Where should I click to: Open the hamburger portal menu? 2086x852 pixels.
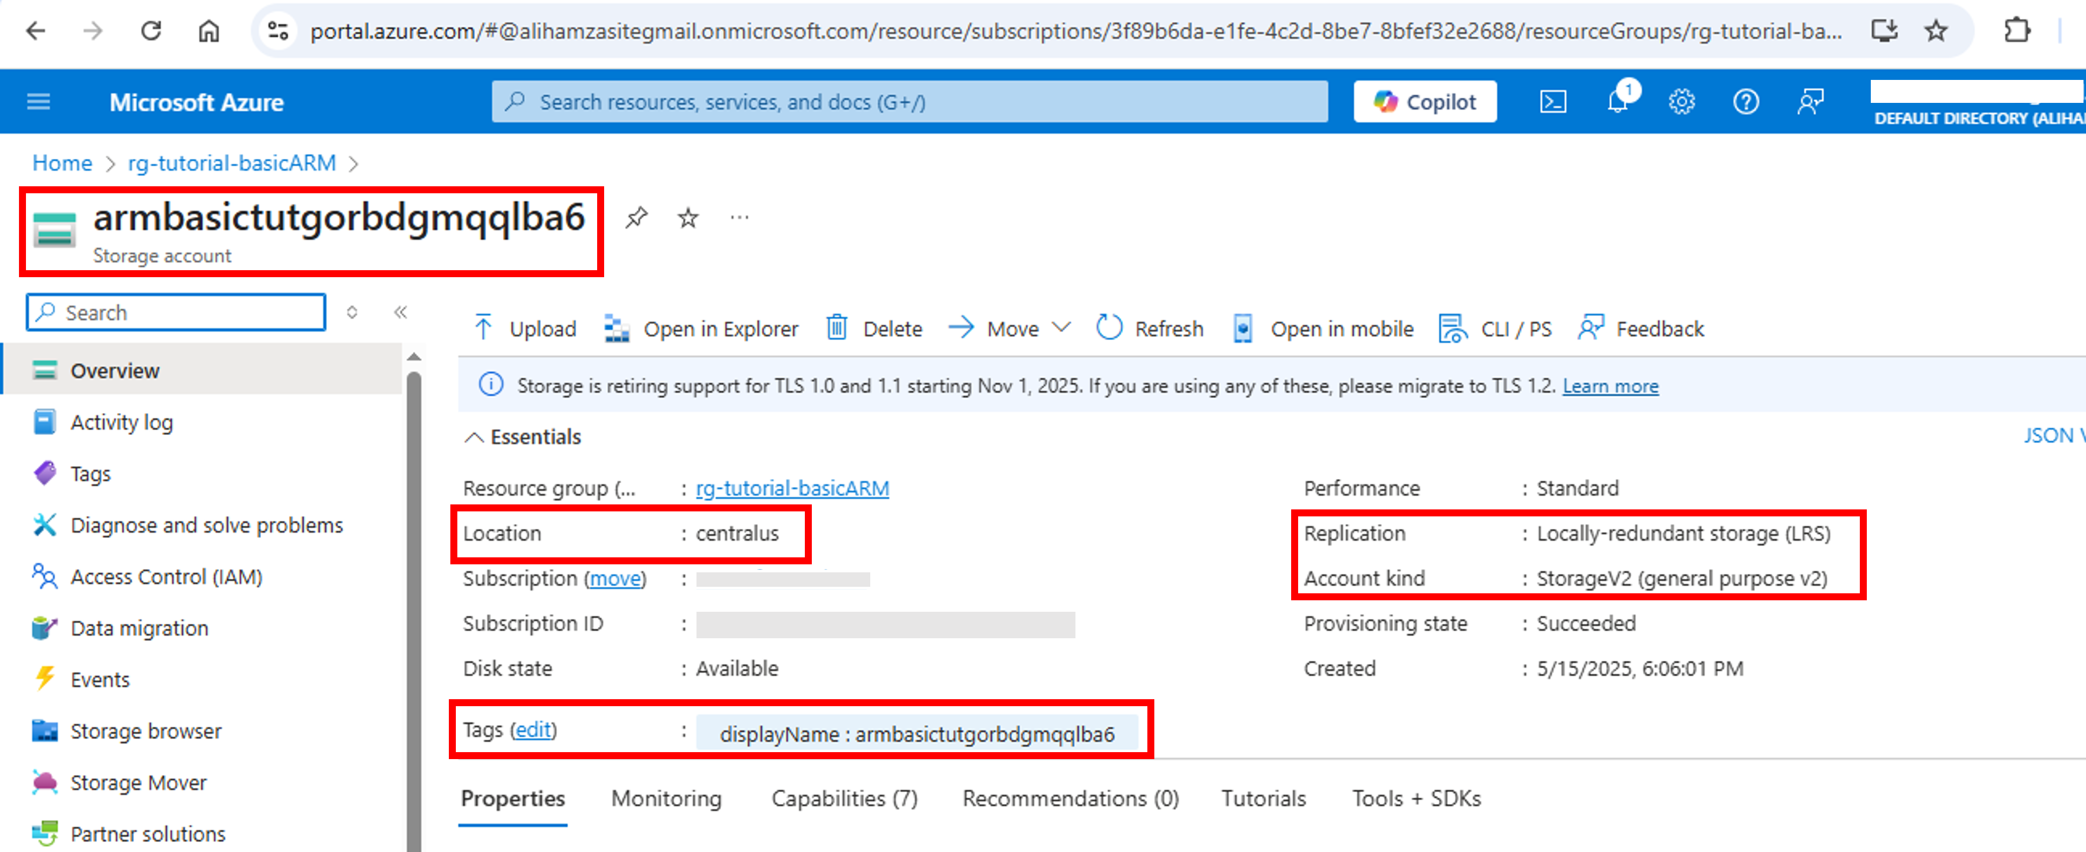[x=39, y=102]
